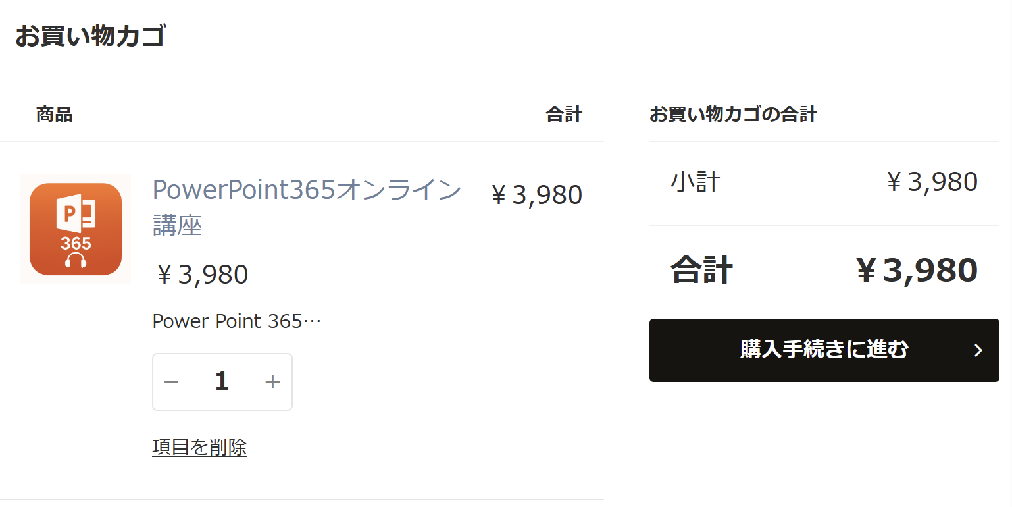Click the bold 合計 label in cart totals

coord(701,270)
